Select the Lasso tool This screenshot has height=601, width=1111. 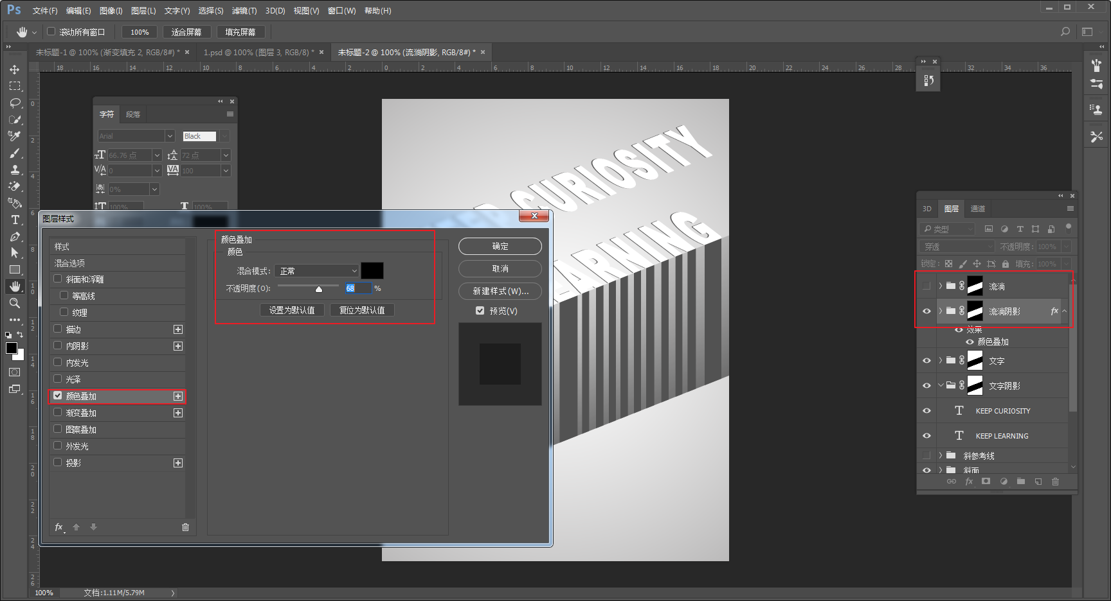tap(15, 103)
